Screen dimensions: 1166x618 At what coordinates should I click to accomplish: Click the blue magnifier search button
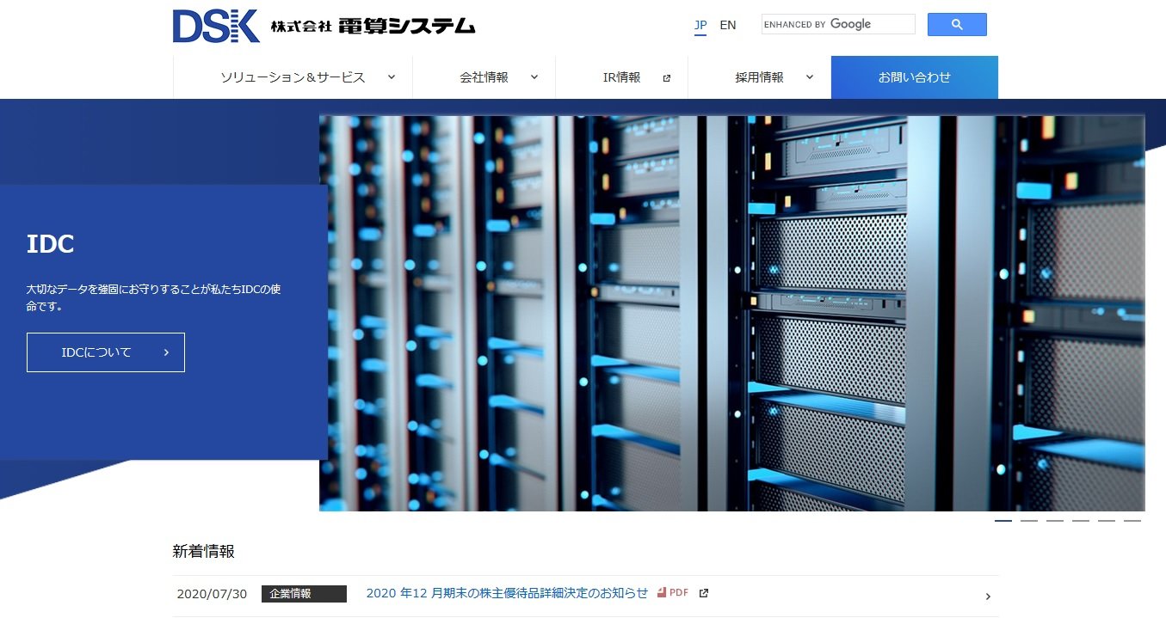click(956, 25)
